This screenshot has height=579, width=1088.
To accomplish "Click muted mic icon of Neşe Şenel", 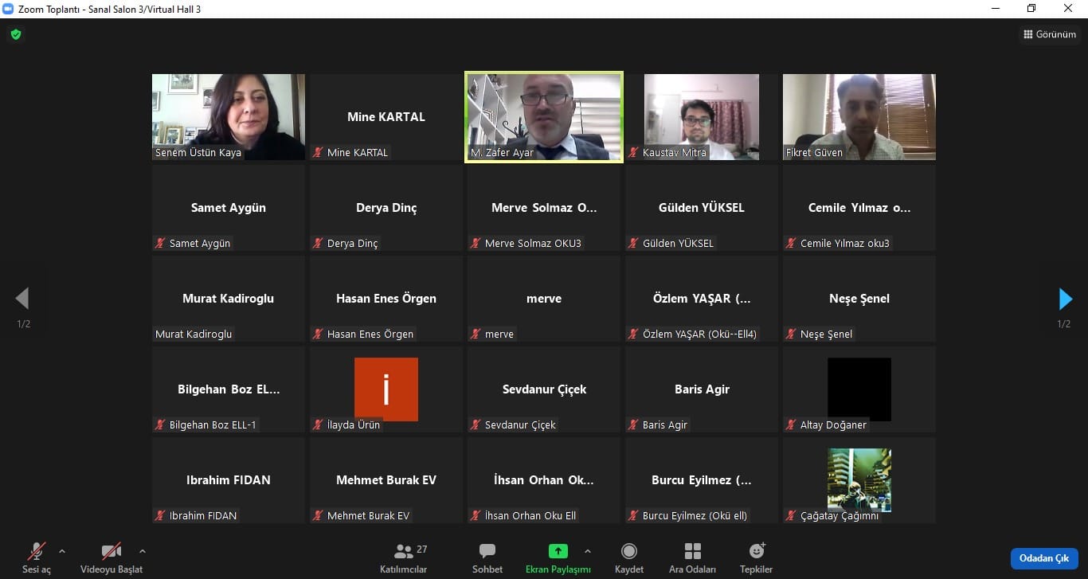I will [x=791, y=334].
